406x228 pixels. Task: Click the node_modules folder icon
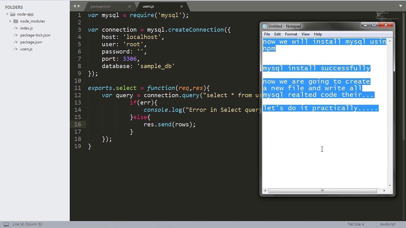tap(16, 21)
